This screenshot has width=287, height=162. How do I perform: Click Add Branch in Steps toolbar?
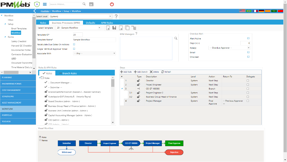coord(140,72)
